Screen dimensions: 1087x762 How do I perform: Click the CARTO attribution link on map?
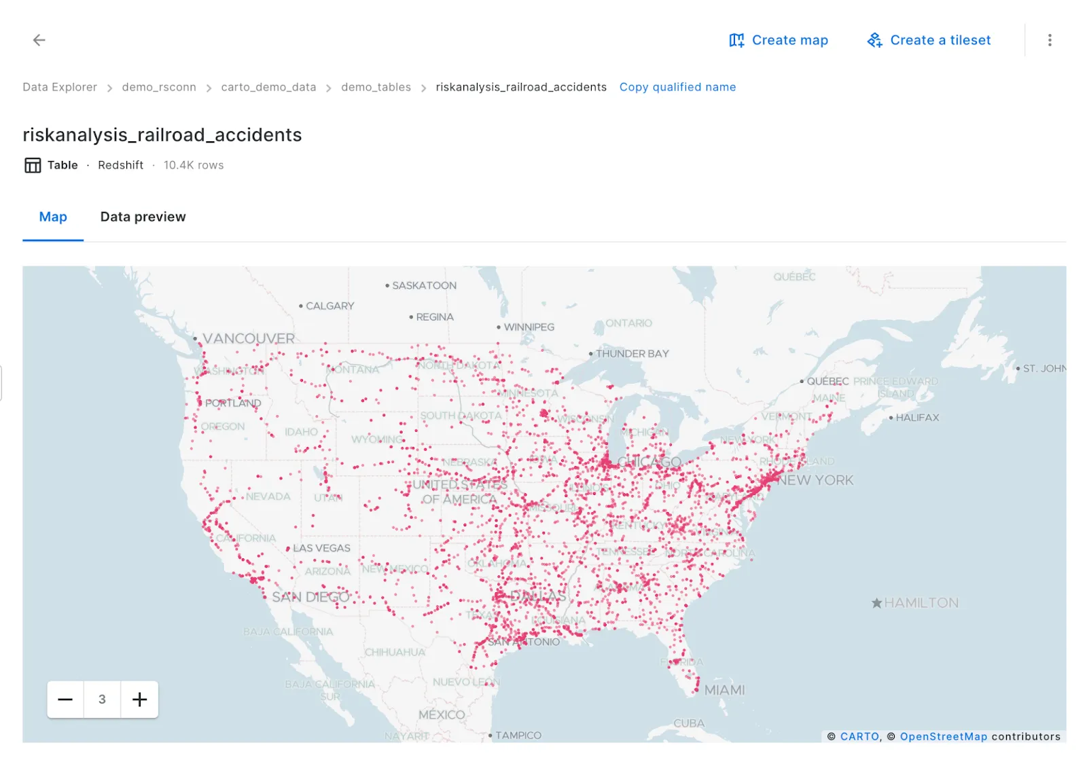(859, 736)
